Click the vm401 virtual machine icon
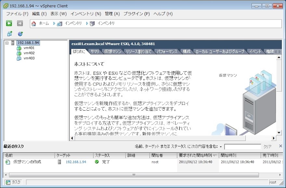Screen dimensions: 286x188 (19, 48)
